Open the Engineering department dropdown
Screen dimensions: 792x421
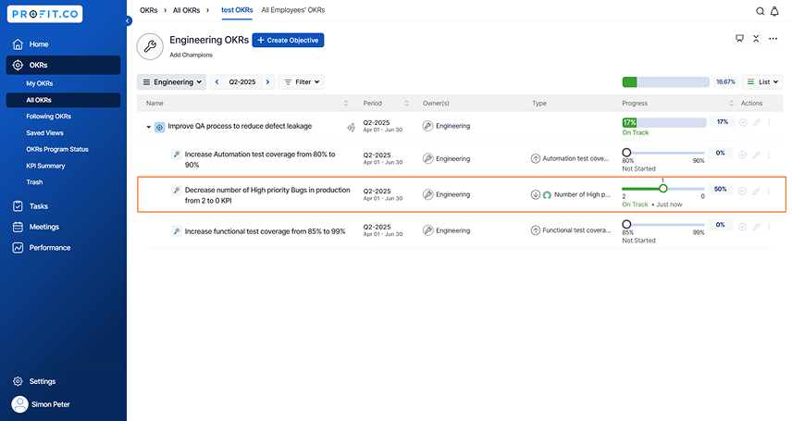coord(172,81)
